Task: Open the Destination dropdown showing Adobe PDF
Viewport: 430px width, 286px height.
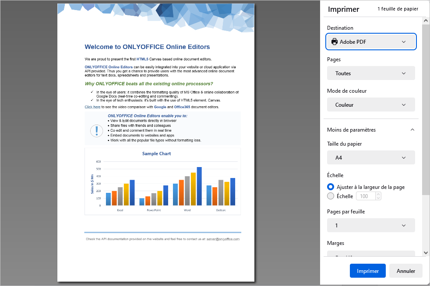Action: tap(371, 42)
